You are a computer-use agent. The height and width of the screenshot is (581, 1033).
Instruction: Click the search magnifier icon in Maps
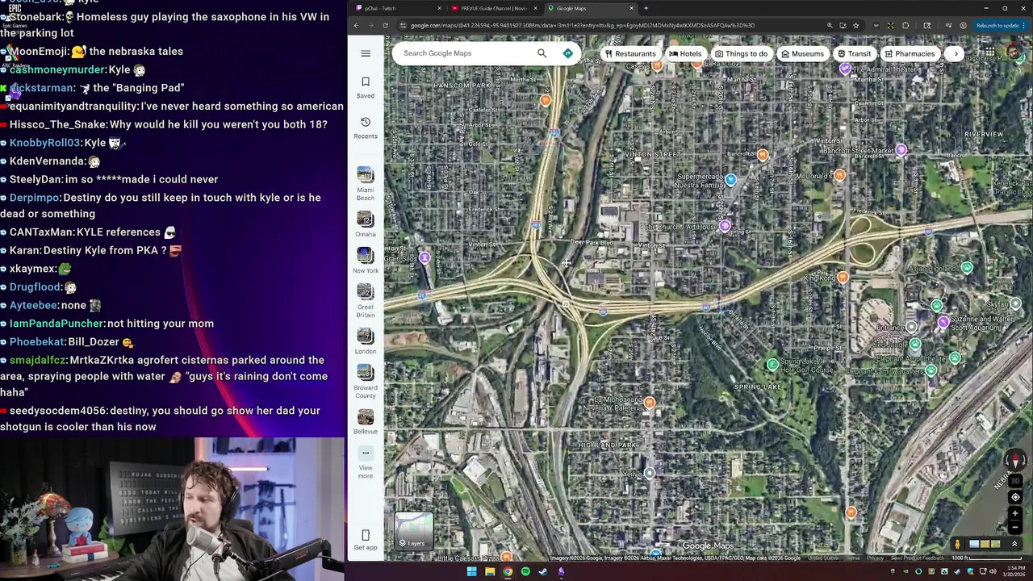tap(542, 53)
